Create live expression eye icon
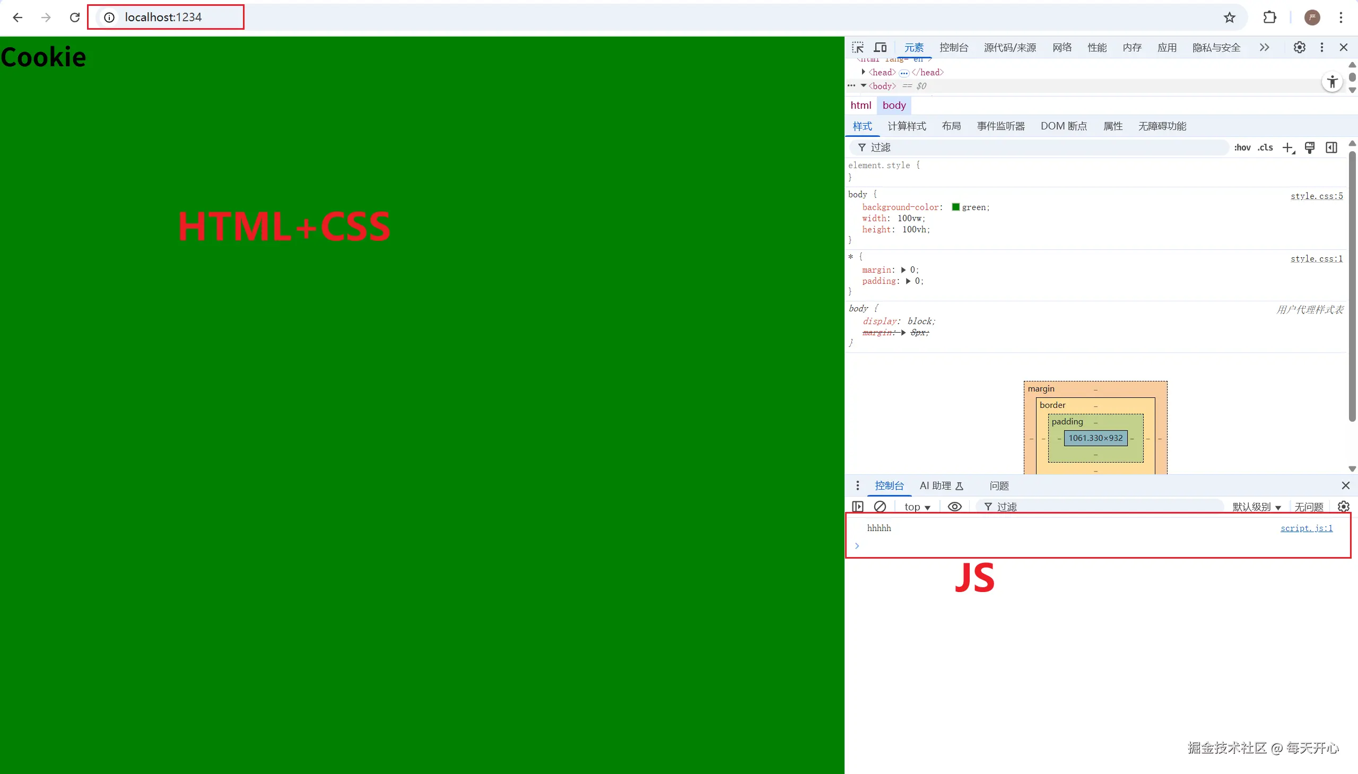This screenshot has height=774, width=1358. coord(955,507)
